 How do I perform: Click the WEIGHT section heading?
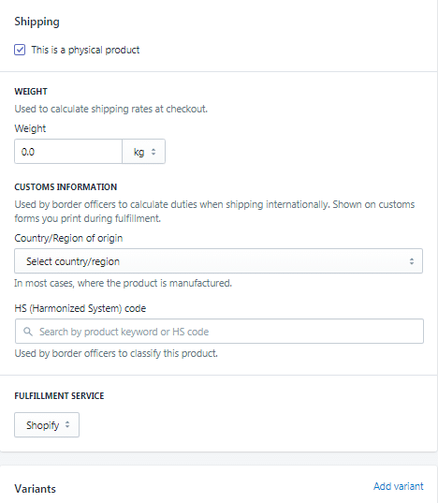coord(31,92)
